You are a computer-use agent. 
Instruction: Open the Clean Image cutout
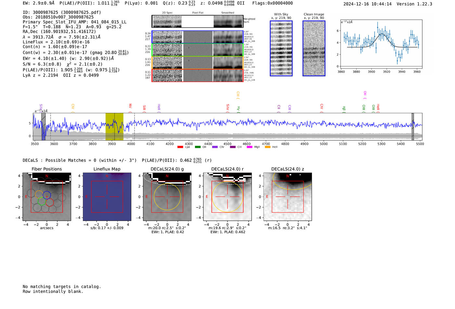tap(314, 48)
